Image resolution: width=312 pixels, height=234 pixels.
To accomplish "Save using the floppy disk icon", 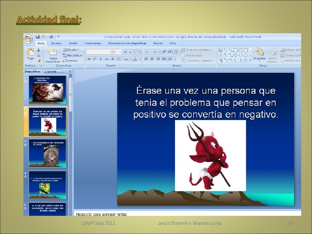I will point(38,36).
